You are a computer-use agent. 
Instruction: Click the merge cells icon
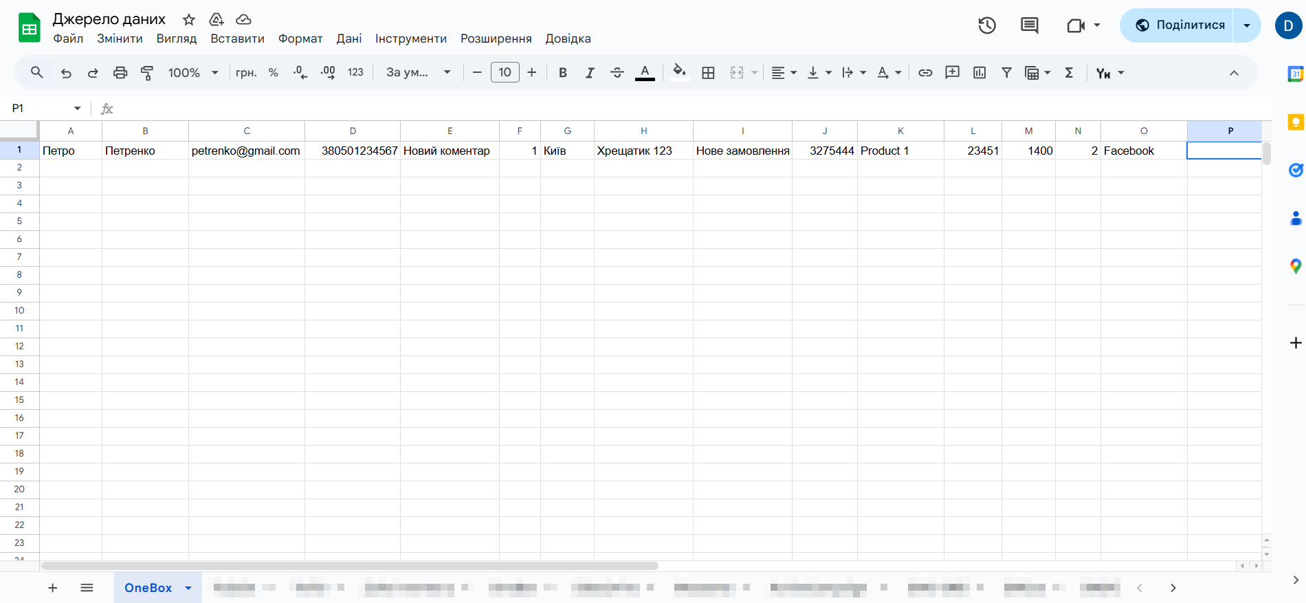737,72
